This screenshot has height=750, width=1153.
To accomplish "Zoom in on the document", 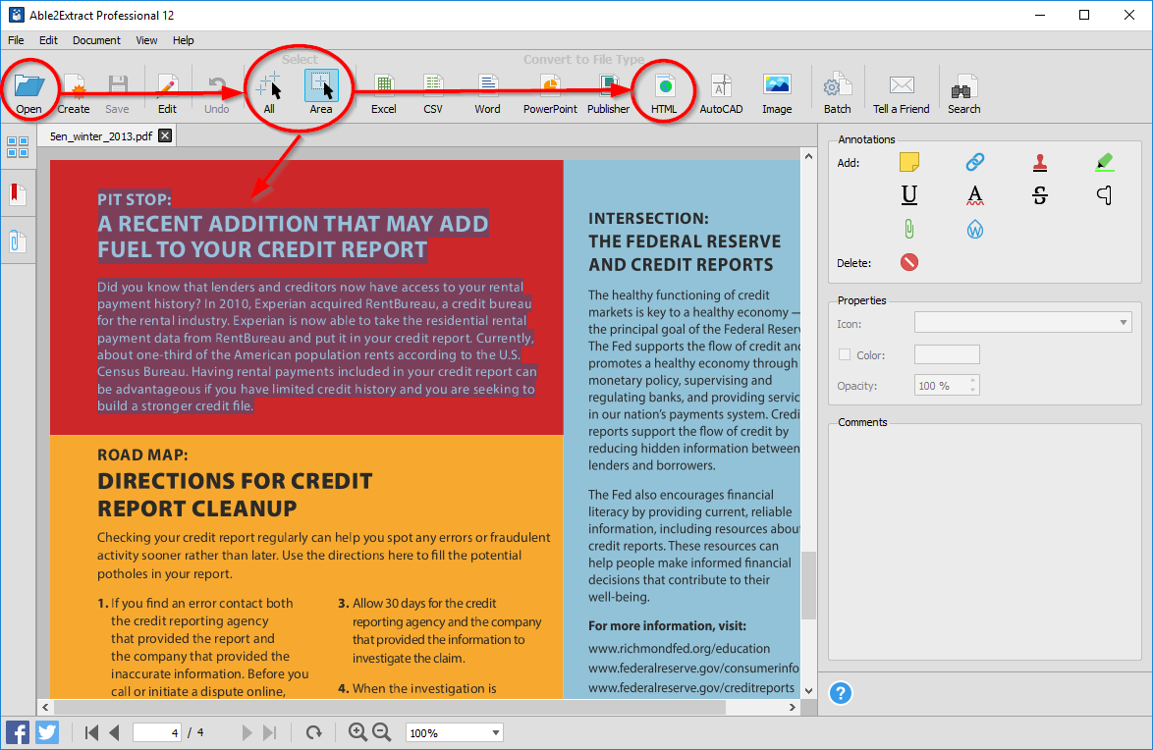I will click(x=358, y=731).
